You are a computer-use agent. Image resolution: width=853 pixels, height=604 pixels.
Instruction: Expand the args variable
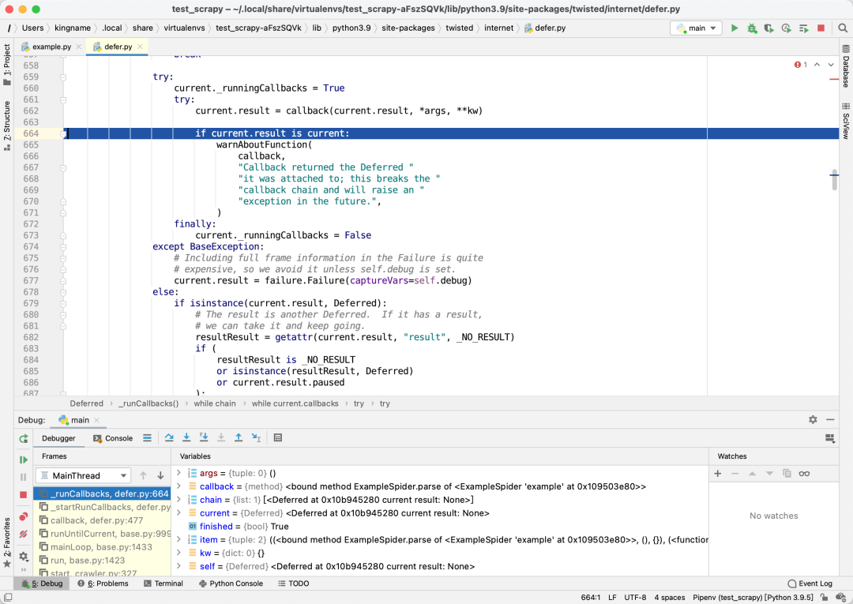point(178,473)
